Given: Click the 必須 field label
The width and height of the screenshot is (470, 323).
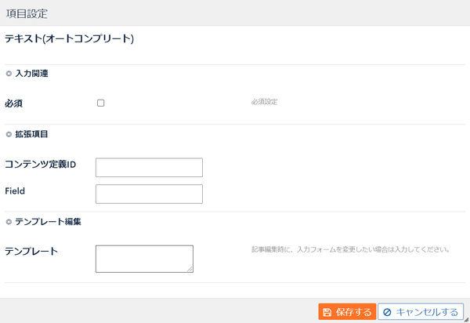Looking at the screenshot, I should (x=14, y=103).
